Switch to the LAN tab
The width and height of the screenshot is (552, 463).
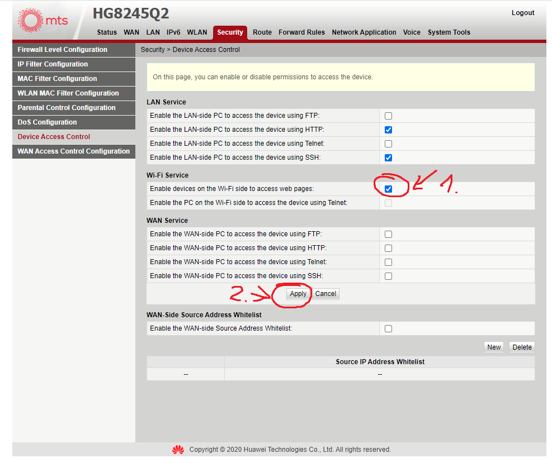pos(153,32)
